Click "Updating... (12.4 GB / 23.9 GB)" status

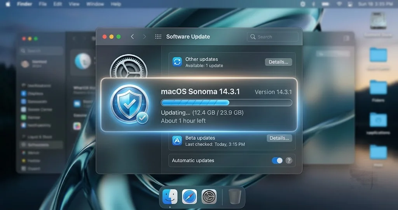[202, 113]
